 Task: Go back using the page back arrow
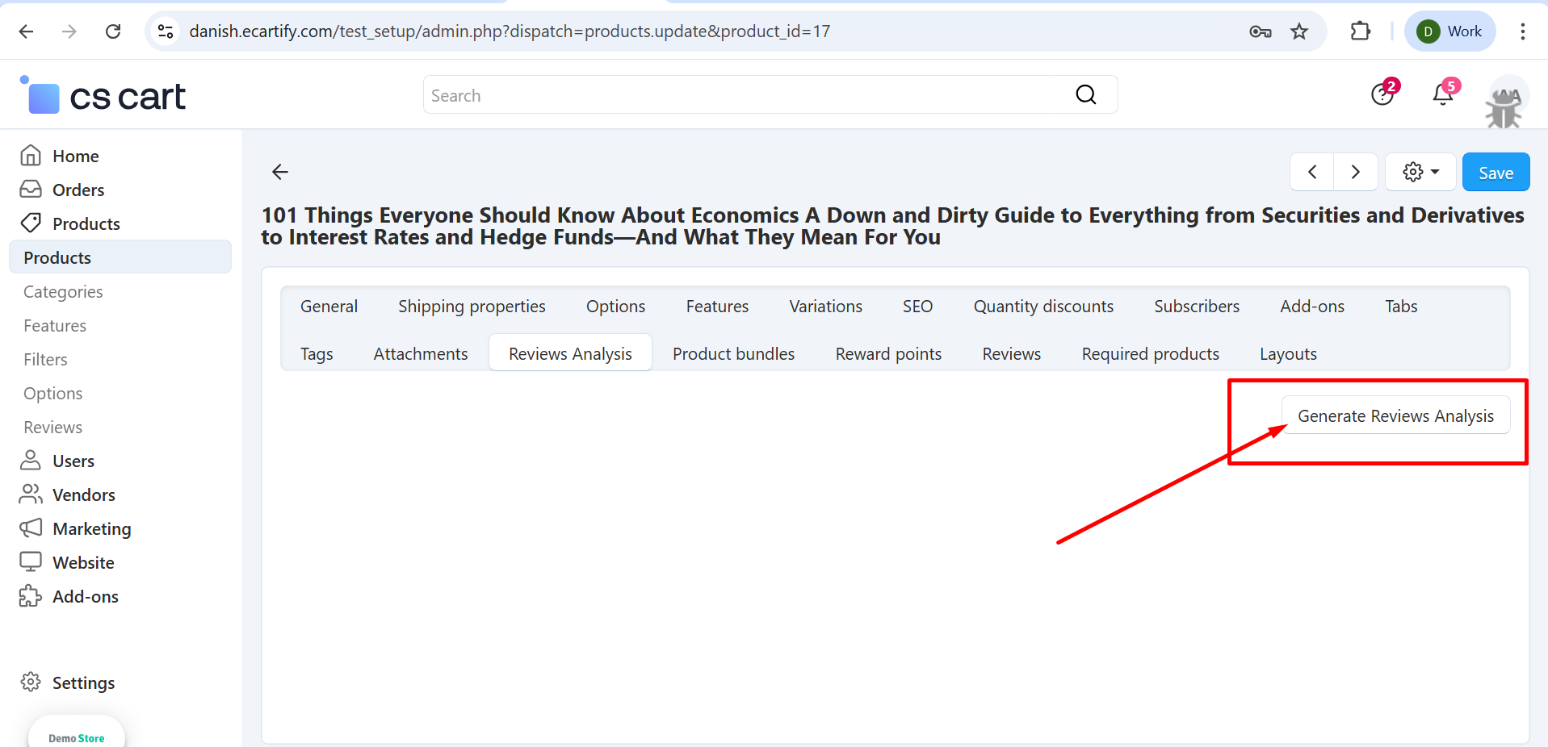point(280,172)
